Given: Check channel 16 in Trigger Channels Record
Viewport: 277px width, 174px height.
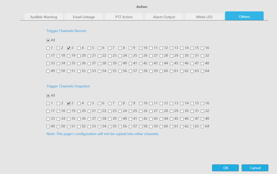Looking at the screenshot, I should (202, 48).
